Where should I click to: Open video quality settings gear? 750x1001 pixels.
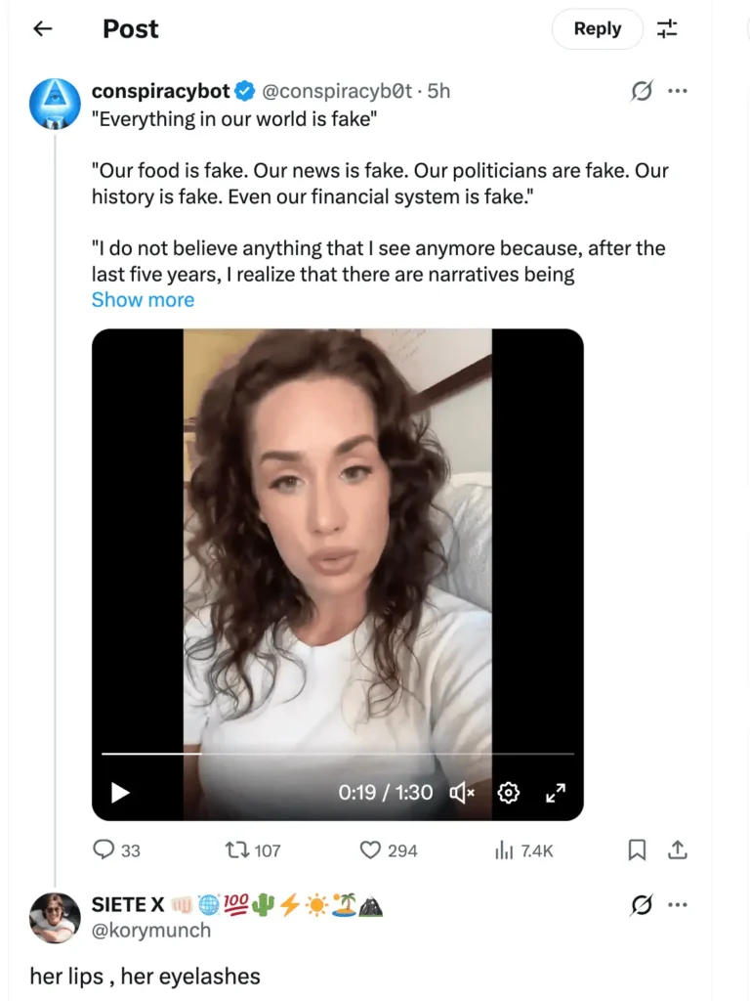pos(508,793)
